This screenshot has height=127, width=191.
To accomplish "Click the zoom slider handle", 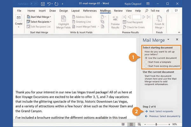I will coord(156,124).
